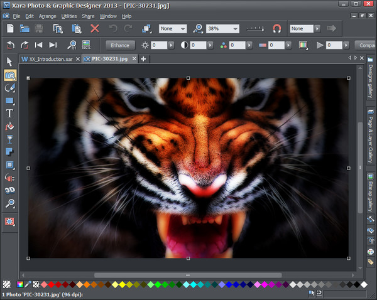This screenshot has width=377, height=300.
Task: Select the Bevel tool
Action: [10, 165]
